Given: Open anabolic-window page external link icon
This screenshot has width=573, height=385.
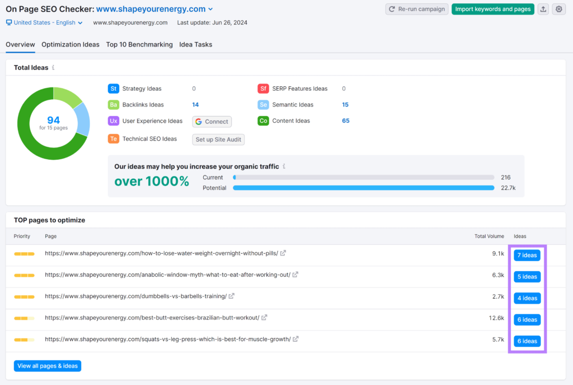Looking at the screenshot, I should tap(295, 275).
